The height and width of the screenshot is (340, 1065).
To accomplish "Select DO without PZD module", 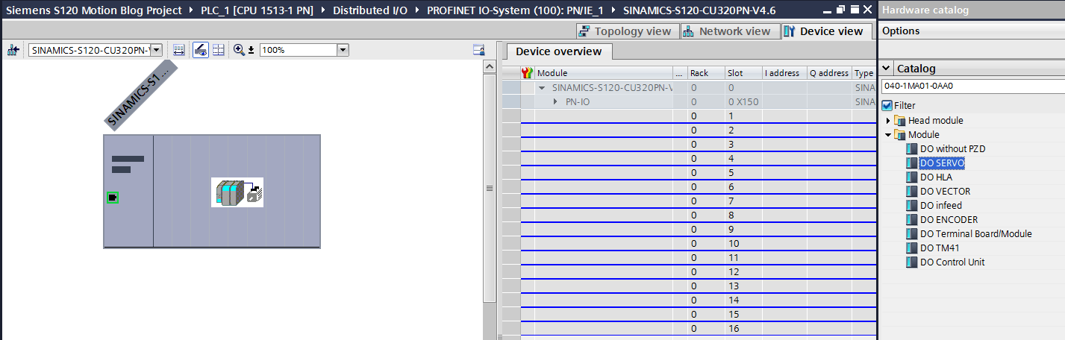I will (952, 149).
